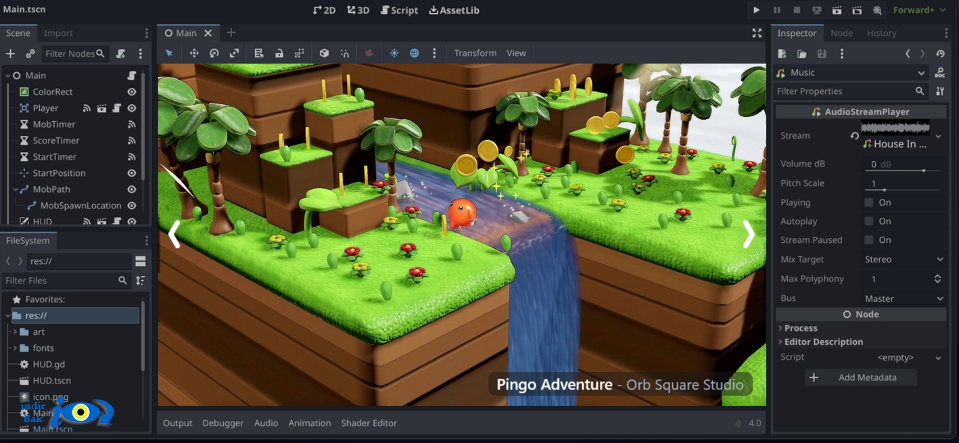Click the add child node plus icon

[10, 53]
